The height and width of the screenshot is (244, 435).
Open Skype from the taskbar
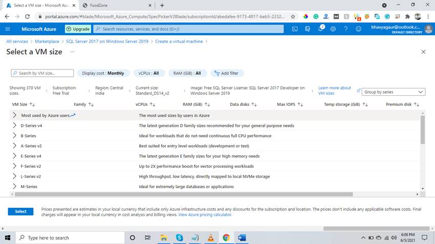pos(179,238)
